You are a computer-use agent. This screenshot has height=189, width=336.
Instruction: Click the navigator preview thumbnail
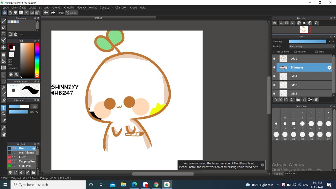(304, 30)
